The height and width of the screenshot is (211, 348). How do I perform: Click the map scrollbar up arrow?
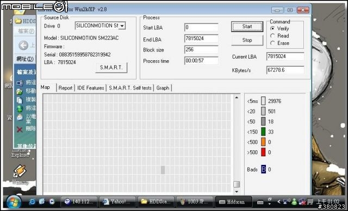coord(237,98)
